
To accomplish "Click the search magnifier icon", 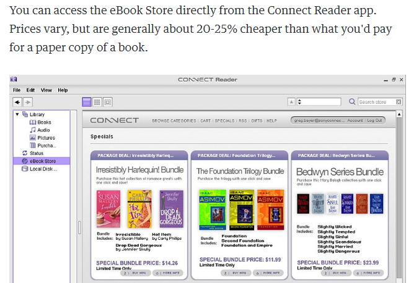I will pyautogui.click(x=352, y=101).
